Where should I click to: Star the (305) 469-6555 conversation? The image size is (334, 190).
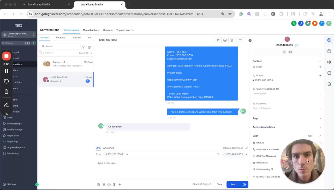coord(218,40)
